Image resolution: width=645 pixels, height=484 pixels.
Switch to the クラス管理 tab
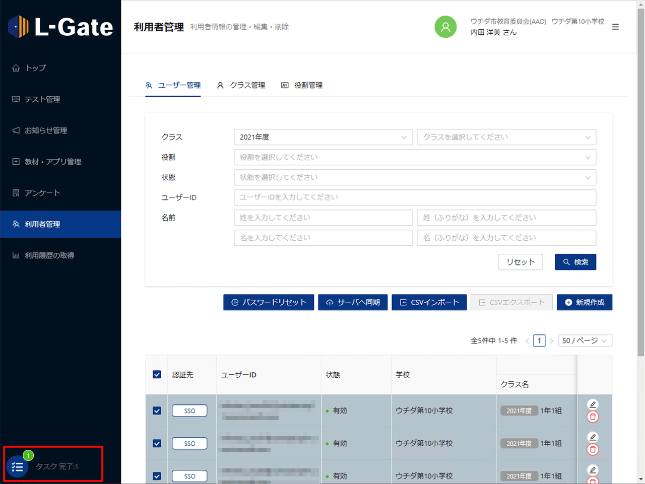(x=241, y=85)
